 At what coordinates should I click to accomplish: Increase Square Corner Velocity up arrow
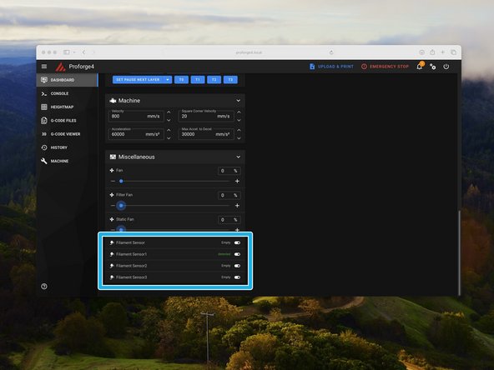(239, 112)
